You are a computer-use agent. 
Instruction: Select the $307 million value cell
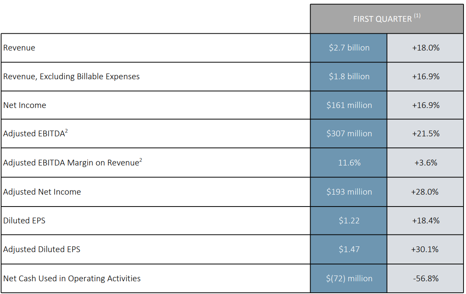click(x=349, y=133)
